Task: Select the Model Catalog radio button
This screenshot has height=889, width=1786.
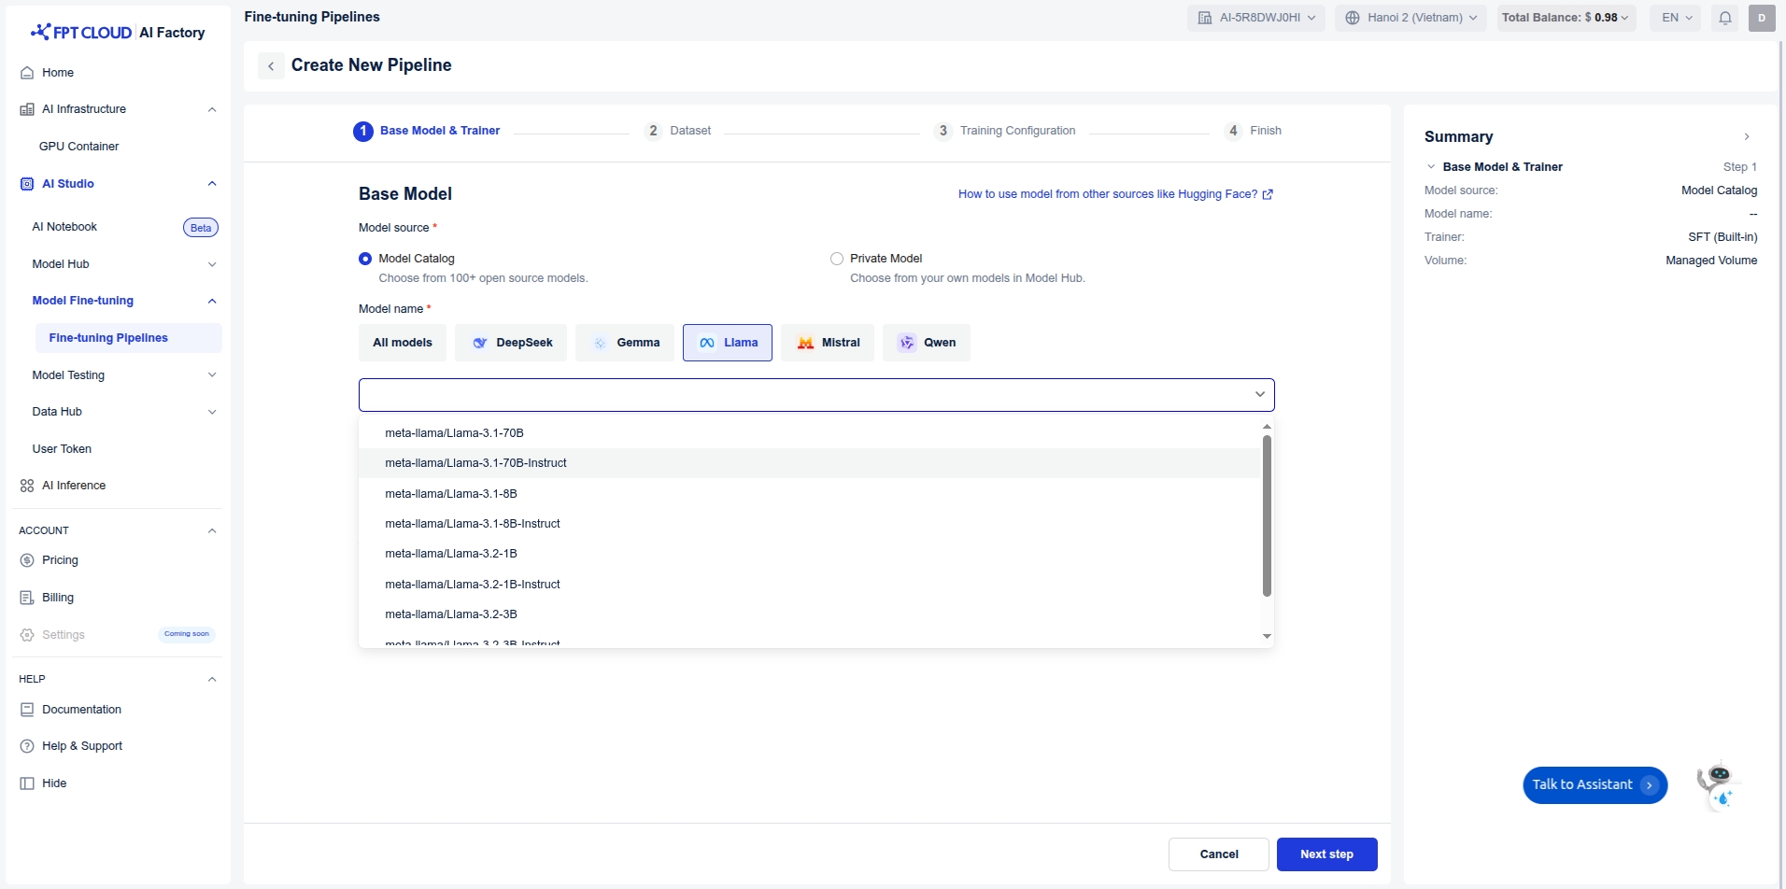Action: click(365, 259)
